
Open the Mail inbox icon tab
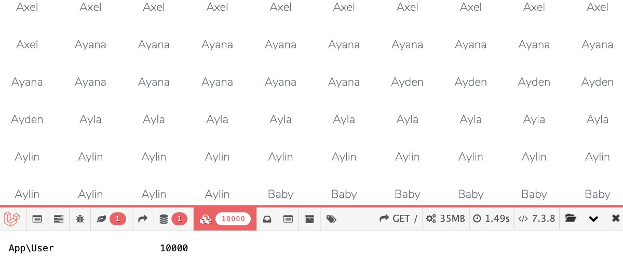coord(267,219)
